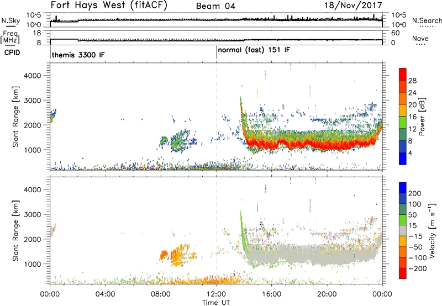Select the "CPID" row label

click(12, 52)
